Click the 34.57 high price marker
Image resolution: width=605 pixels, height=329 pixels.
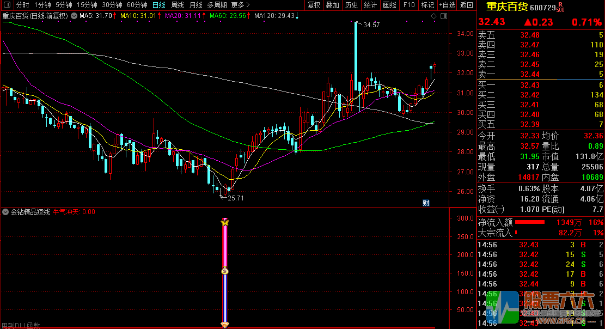click(371, 25)
